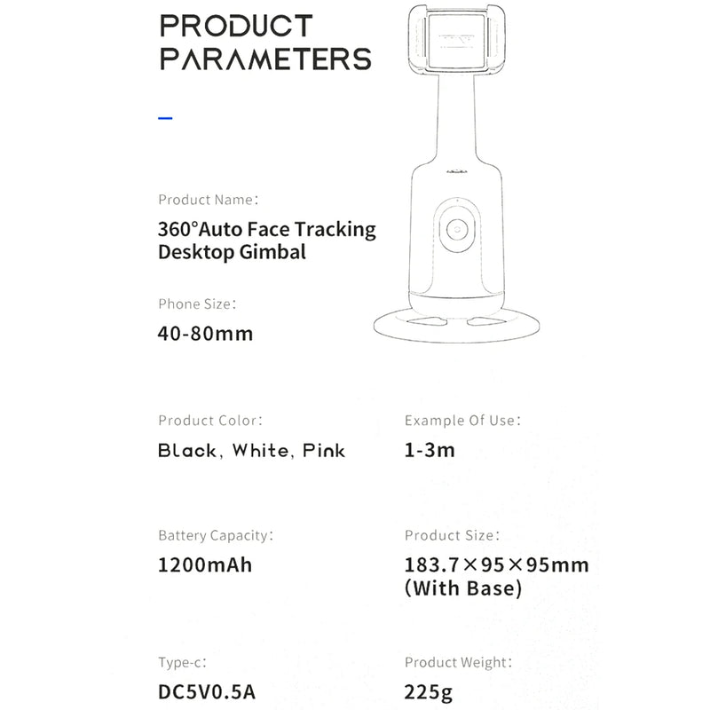Click the round button on the gimbal body
This screenshot has width=710, height=710.
pos(458,227)
